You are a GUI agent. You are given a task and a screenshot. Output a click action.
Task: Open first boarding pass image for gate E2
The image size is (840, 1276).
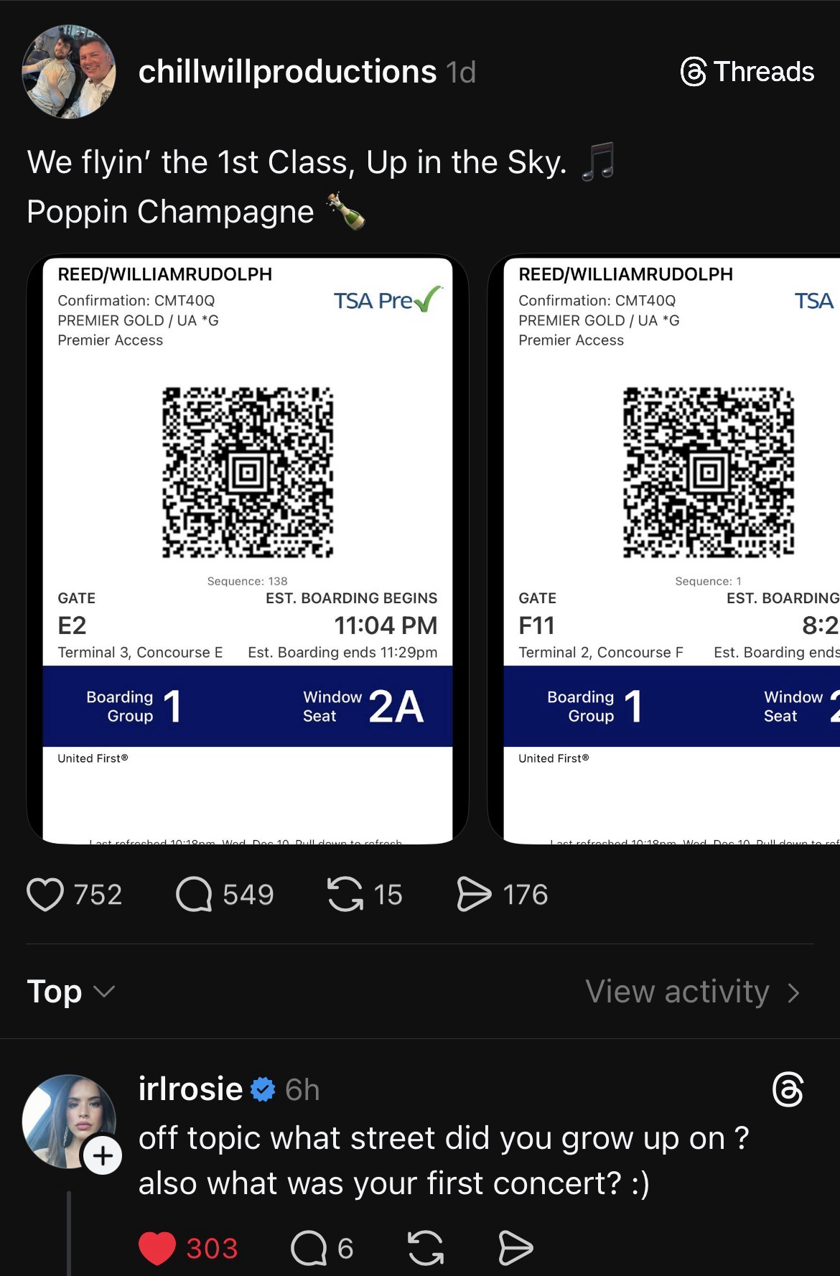tap(248, 549)
